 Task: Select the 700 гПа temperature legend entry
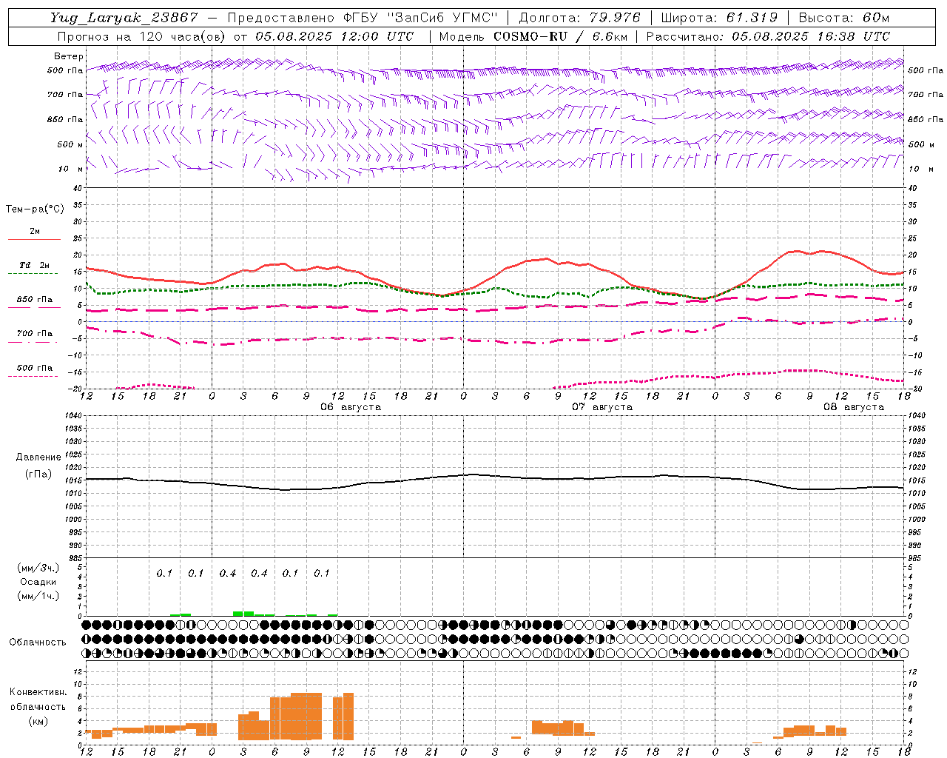tap(35, 334)
